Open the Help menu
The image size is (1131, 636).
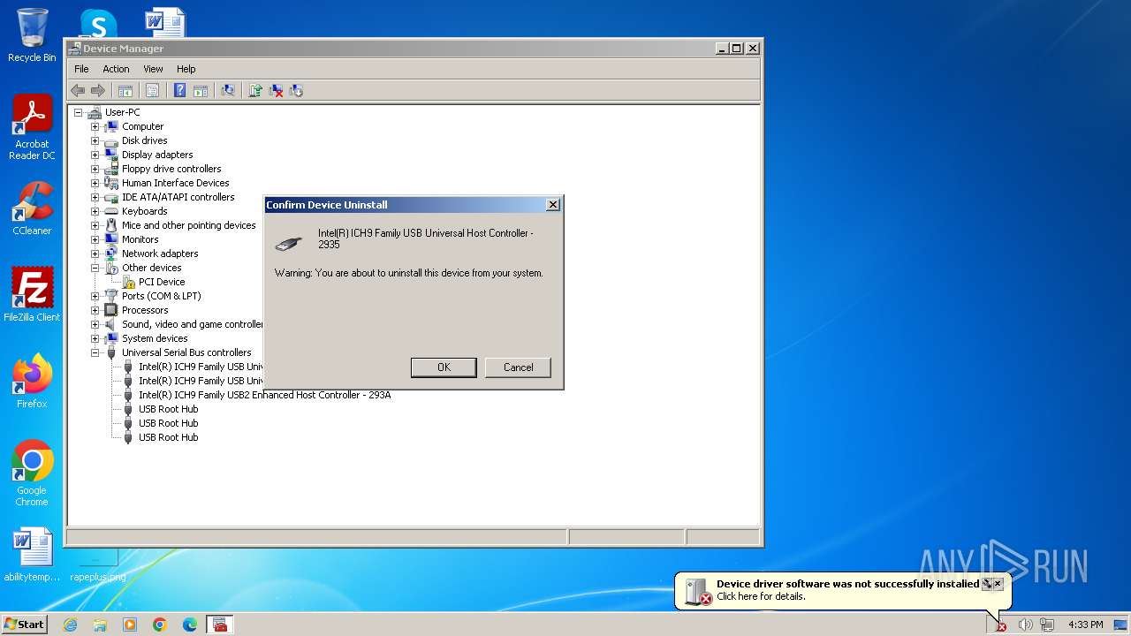[186, 69]
